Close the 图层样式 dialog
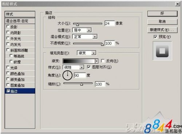 click(x=177, y=4)
